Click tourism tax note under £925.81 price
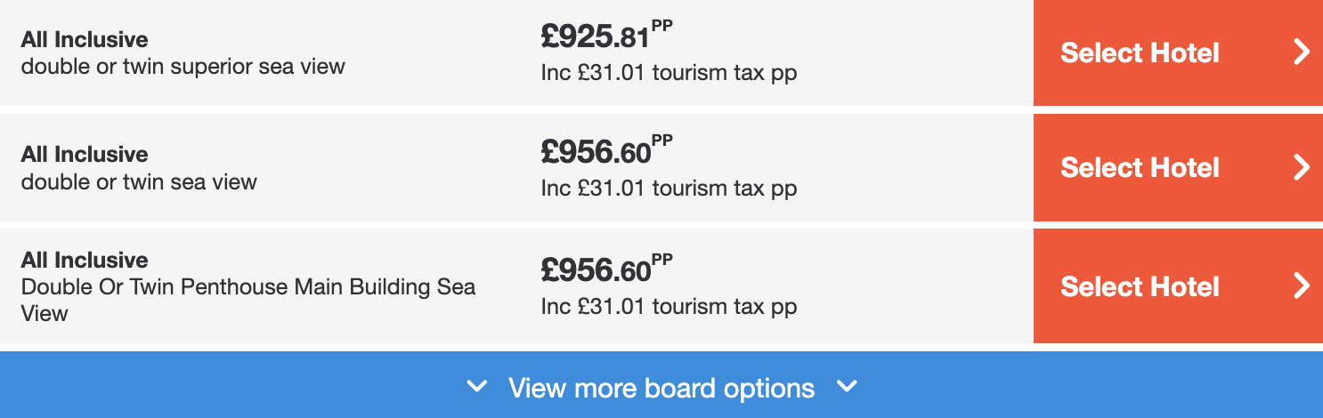1323x418 pixels. (x=669, y=73)
